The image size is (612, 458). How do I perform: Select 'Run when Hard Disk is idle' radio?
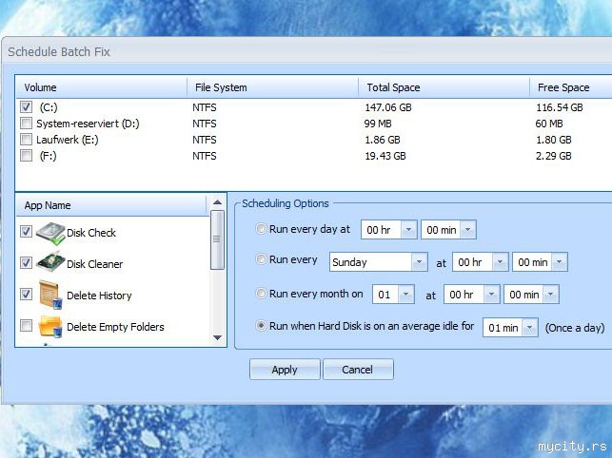[261, 326]
